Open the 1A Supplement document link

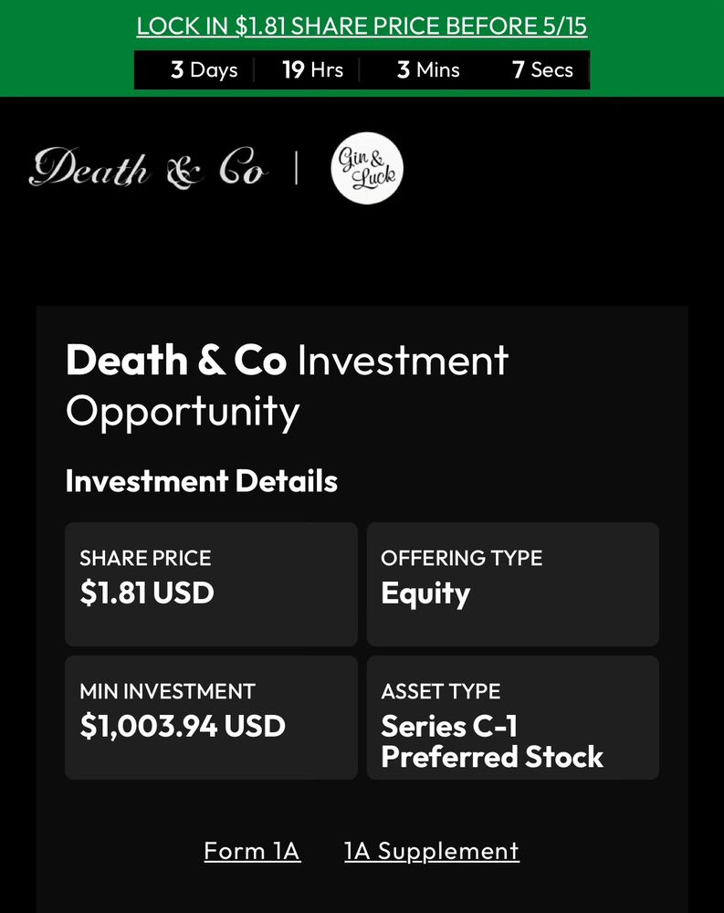(431, 851)
